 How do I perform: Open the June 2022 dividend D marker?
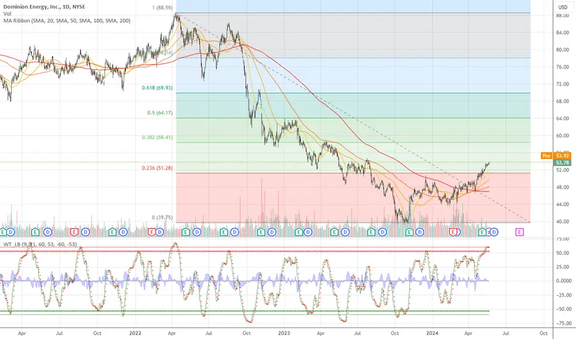point(197,232)
